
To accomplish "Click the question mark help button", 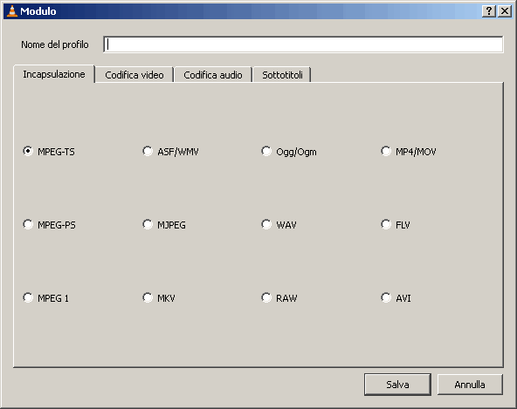I will [x=489, y=11].
